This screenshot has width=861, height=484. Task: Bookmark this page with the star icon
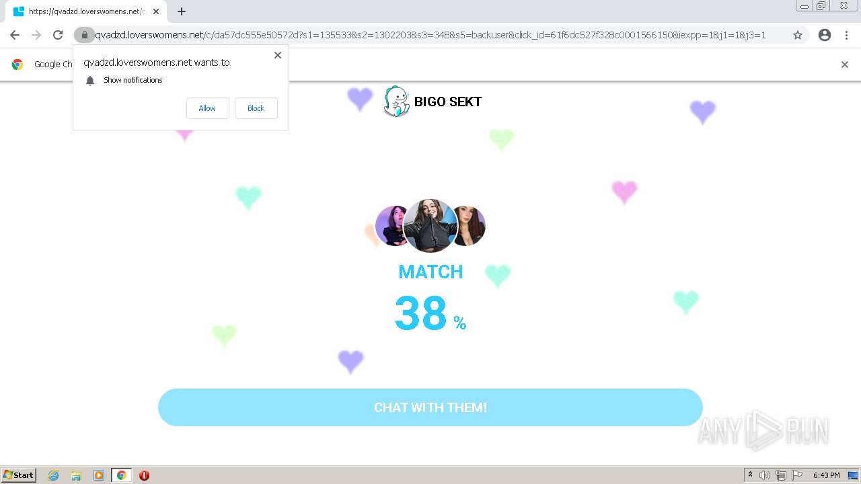pyautogui.click(x=798, y=35)
